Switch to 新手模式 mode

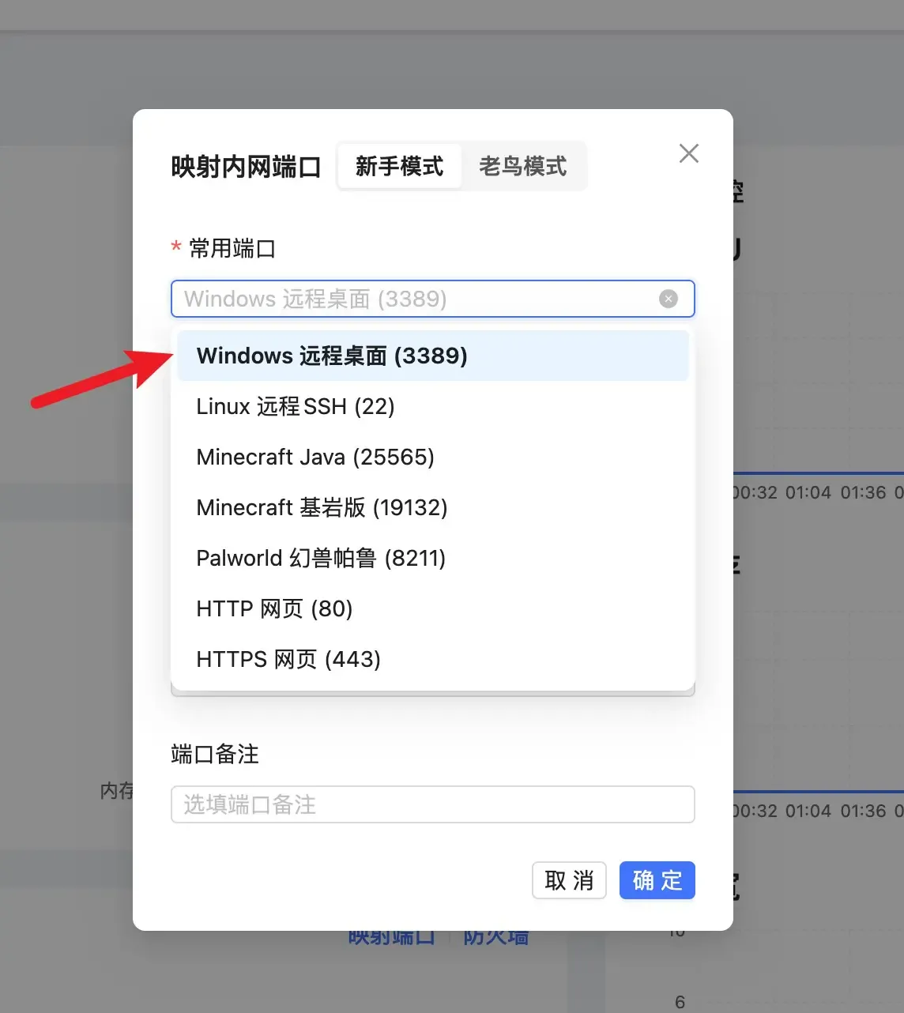400,166
